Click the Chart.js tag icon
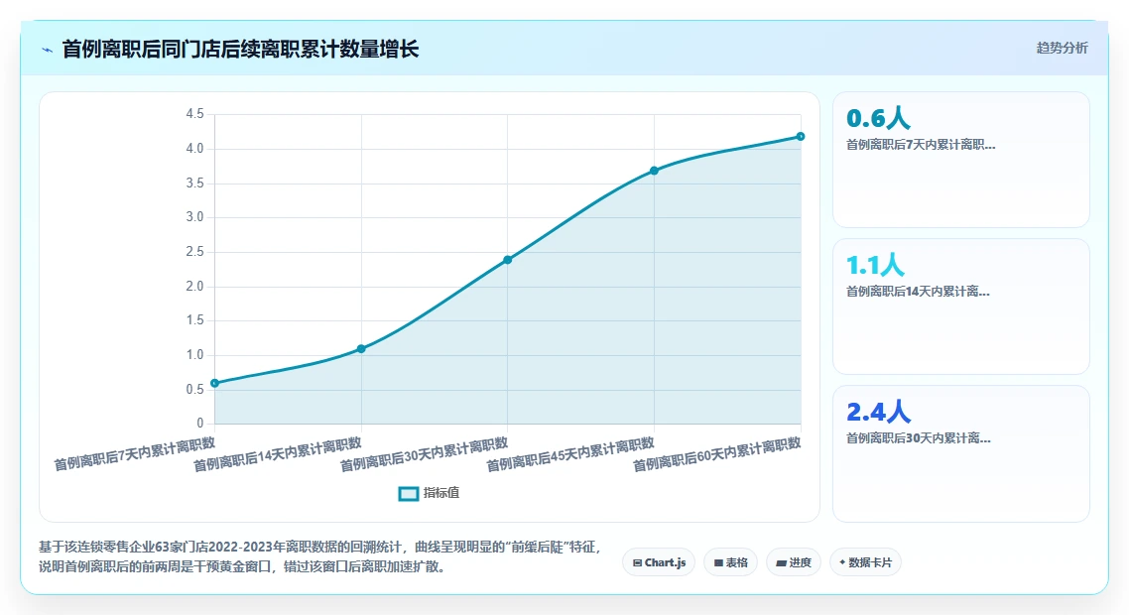The image size is (1129, 615). [x=637, y=563]
